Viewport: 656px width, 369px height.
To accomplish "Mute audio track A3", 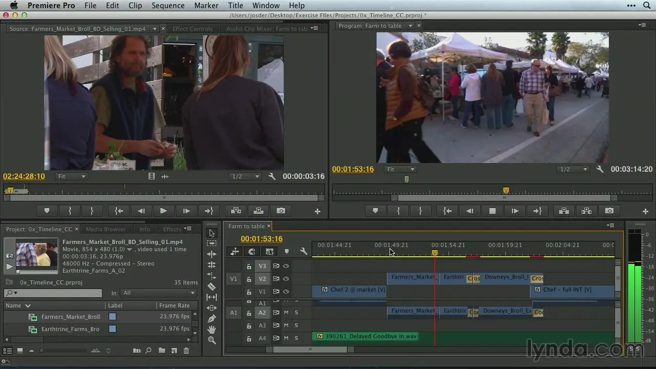I will [x=286, y=325].
